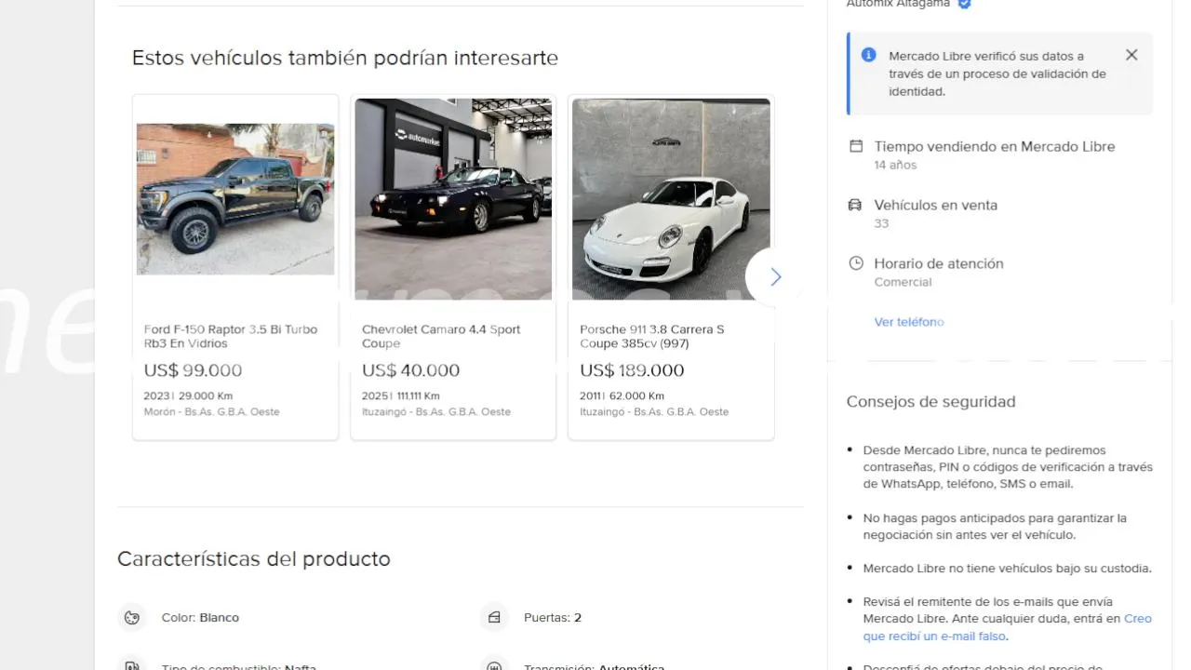Open Ford F-150 Raptor 3.5 Bi Turbo title

coord(231,336)
